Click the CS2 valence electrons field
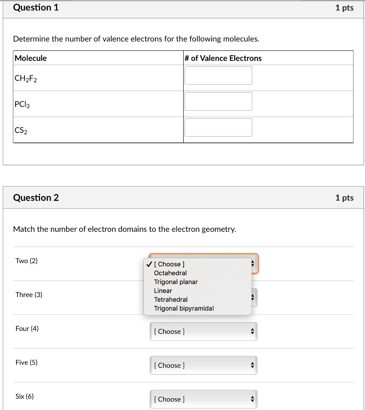Screen dimensions: 365x410 click(218, 127)
